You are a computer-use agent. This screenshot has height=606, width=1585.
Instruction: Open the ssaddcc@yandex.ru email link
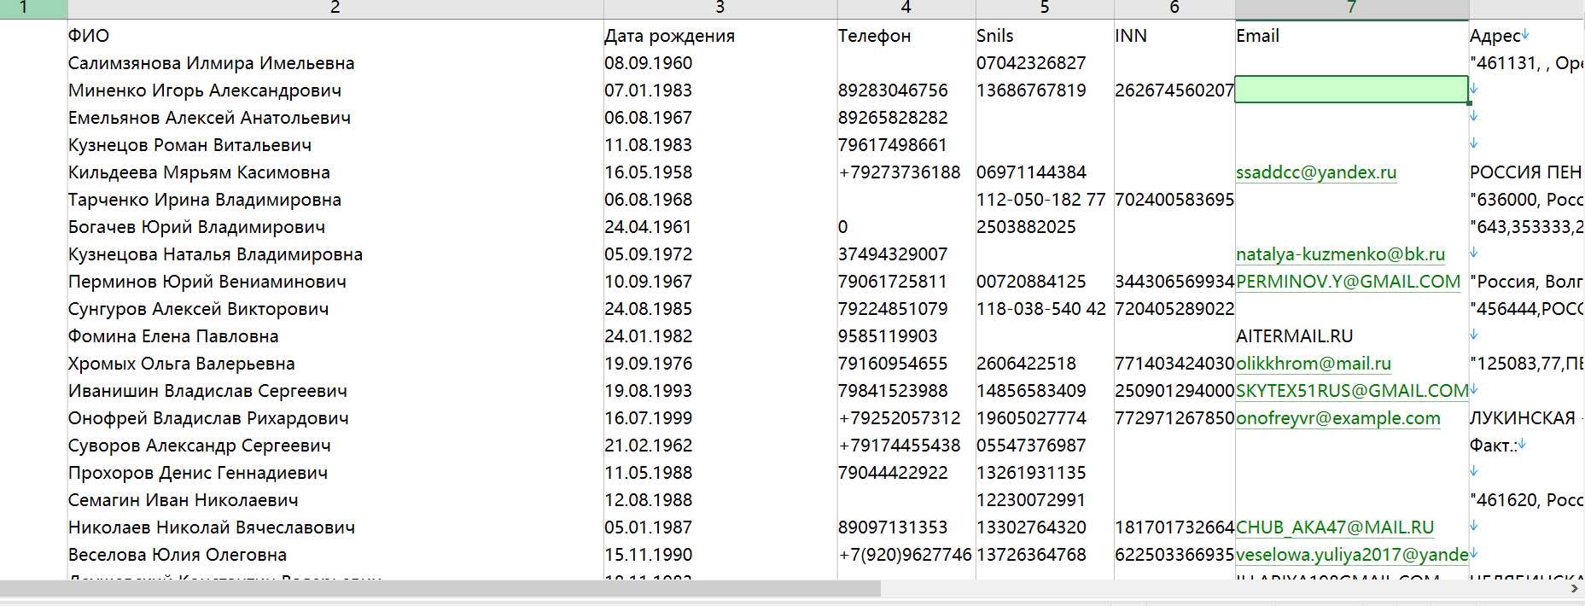(1316, 172)
